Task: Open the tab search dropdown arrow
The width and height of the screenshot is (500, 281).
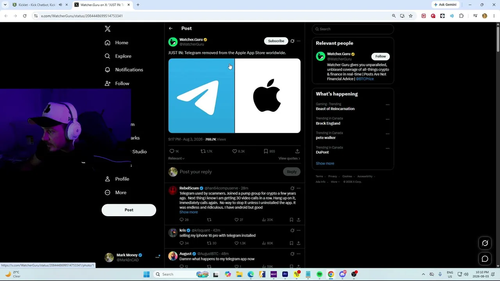Action: pyautogui.click(x=5, y=5)
